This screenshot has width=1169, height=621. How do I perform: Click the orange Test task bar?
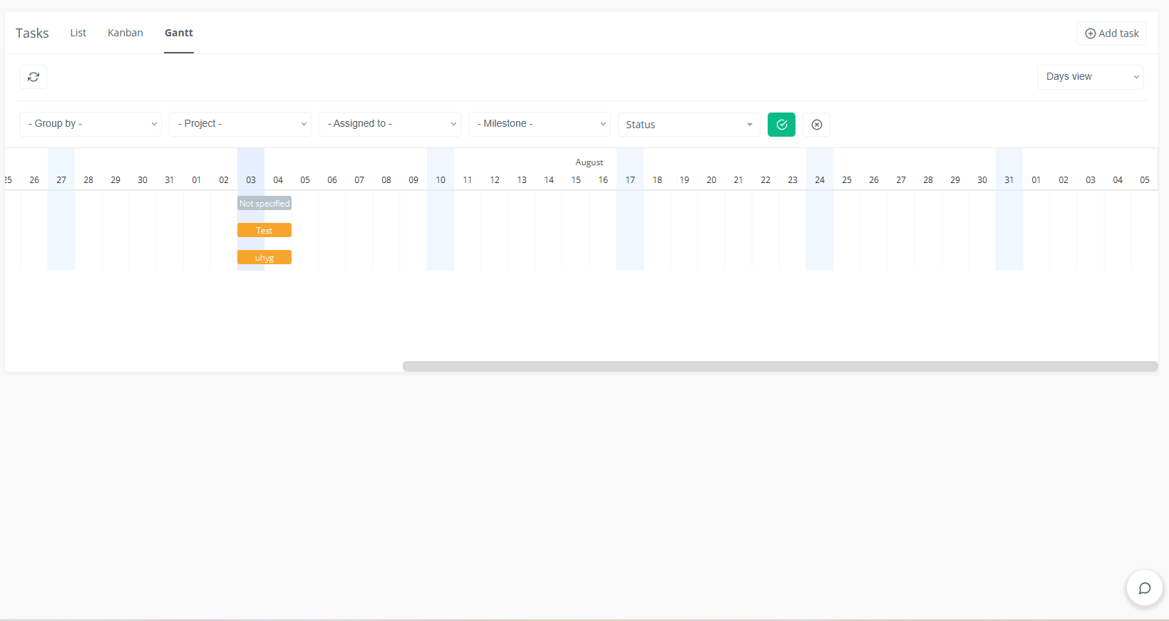[x=264, y=230]
